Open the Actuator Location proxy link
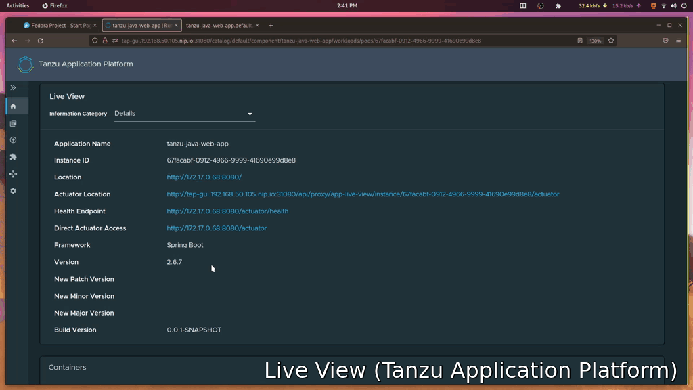693x390 pixels. pyautogui.click(x=363, y=194)
